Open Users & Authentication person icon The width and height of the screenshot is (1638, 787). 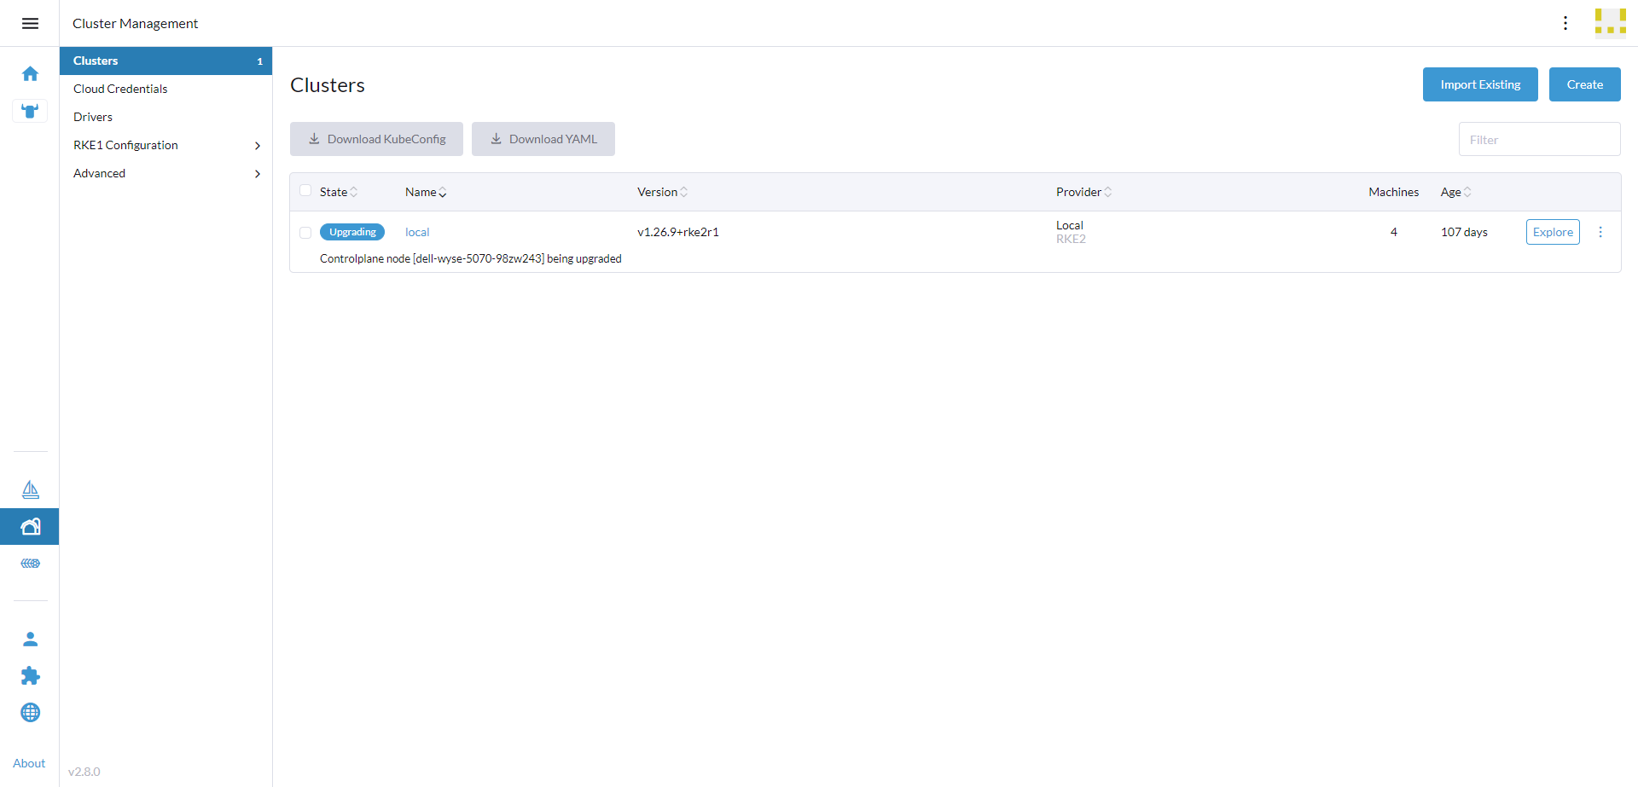(x=30, y=639)
